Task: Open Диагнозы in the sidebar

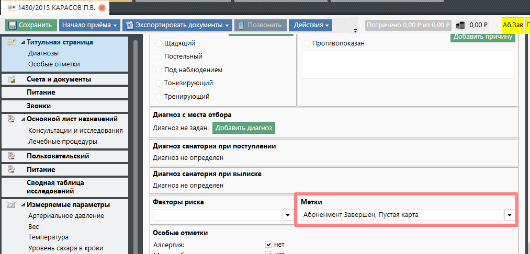Action: (x=43, y=53)
